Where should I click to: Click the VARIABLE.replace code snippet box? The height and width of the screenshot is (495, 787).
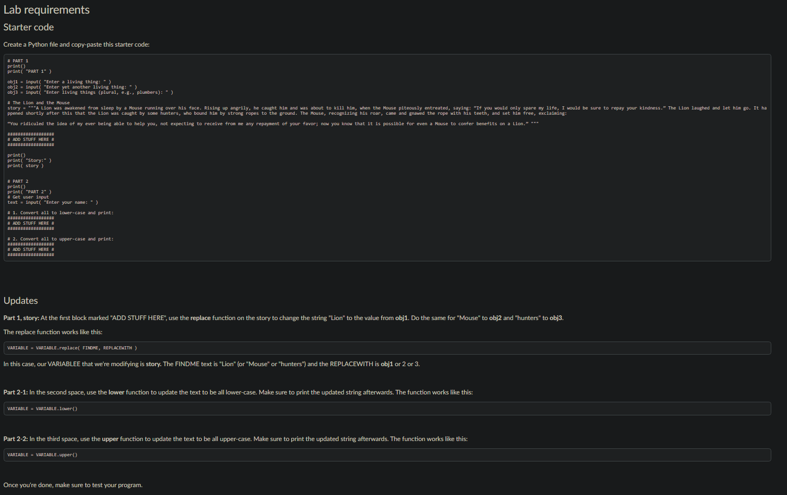coord(387,348)
